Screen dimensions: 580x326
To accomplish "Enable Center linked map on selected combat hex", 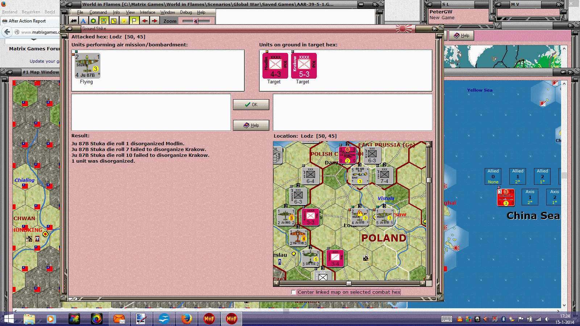I will click(293, 292).
